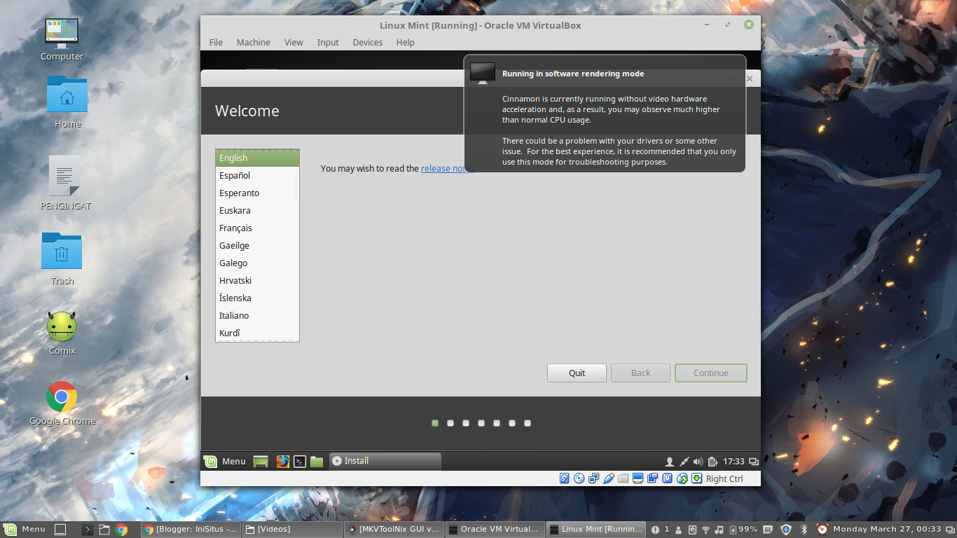Open guest file manager folder icon
The width and height of the screenshot is (957, 538).
pos(317,461)
